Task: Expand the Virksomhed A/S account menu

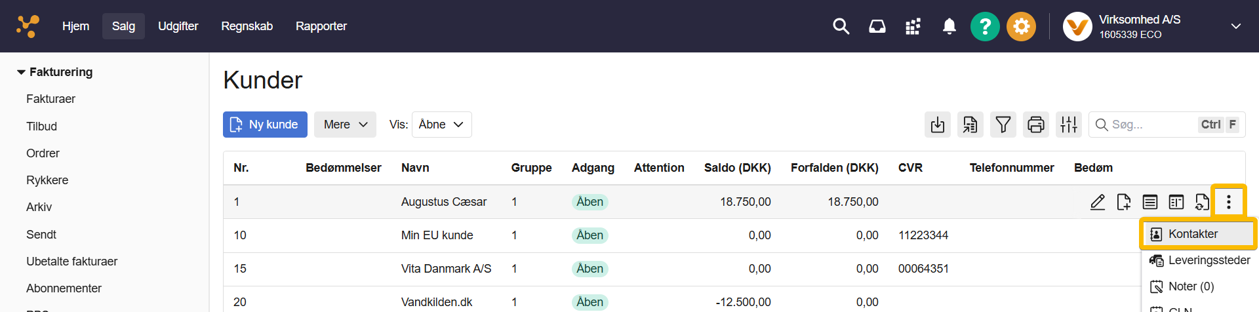Action: 1235,26
